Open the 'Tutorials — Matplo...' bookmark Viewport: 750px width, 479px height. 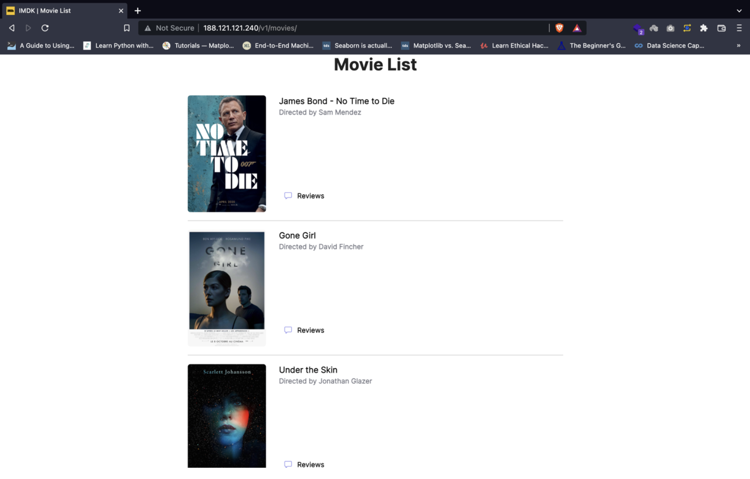pyautogui.click(x=199, y=46)
